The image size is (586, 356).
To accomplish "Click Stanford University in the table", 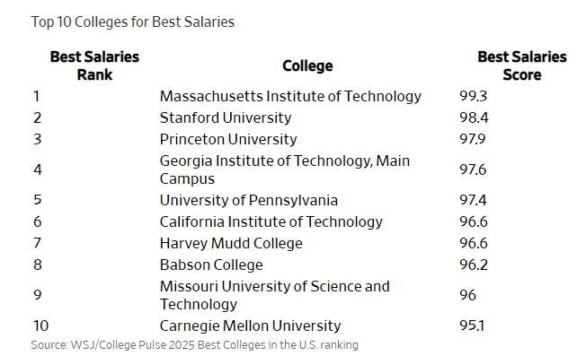I will [226, 117].
